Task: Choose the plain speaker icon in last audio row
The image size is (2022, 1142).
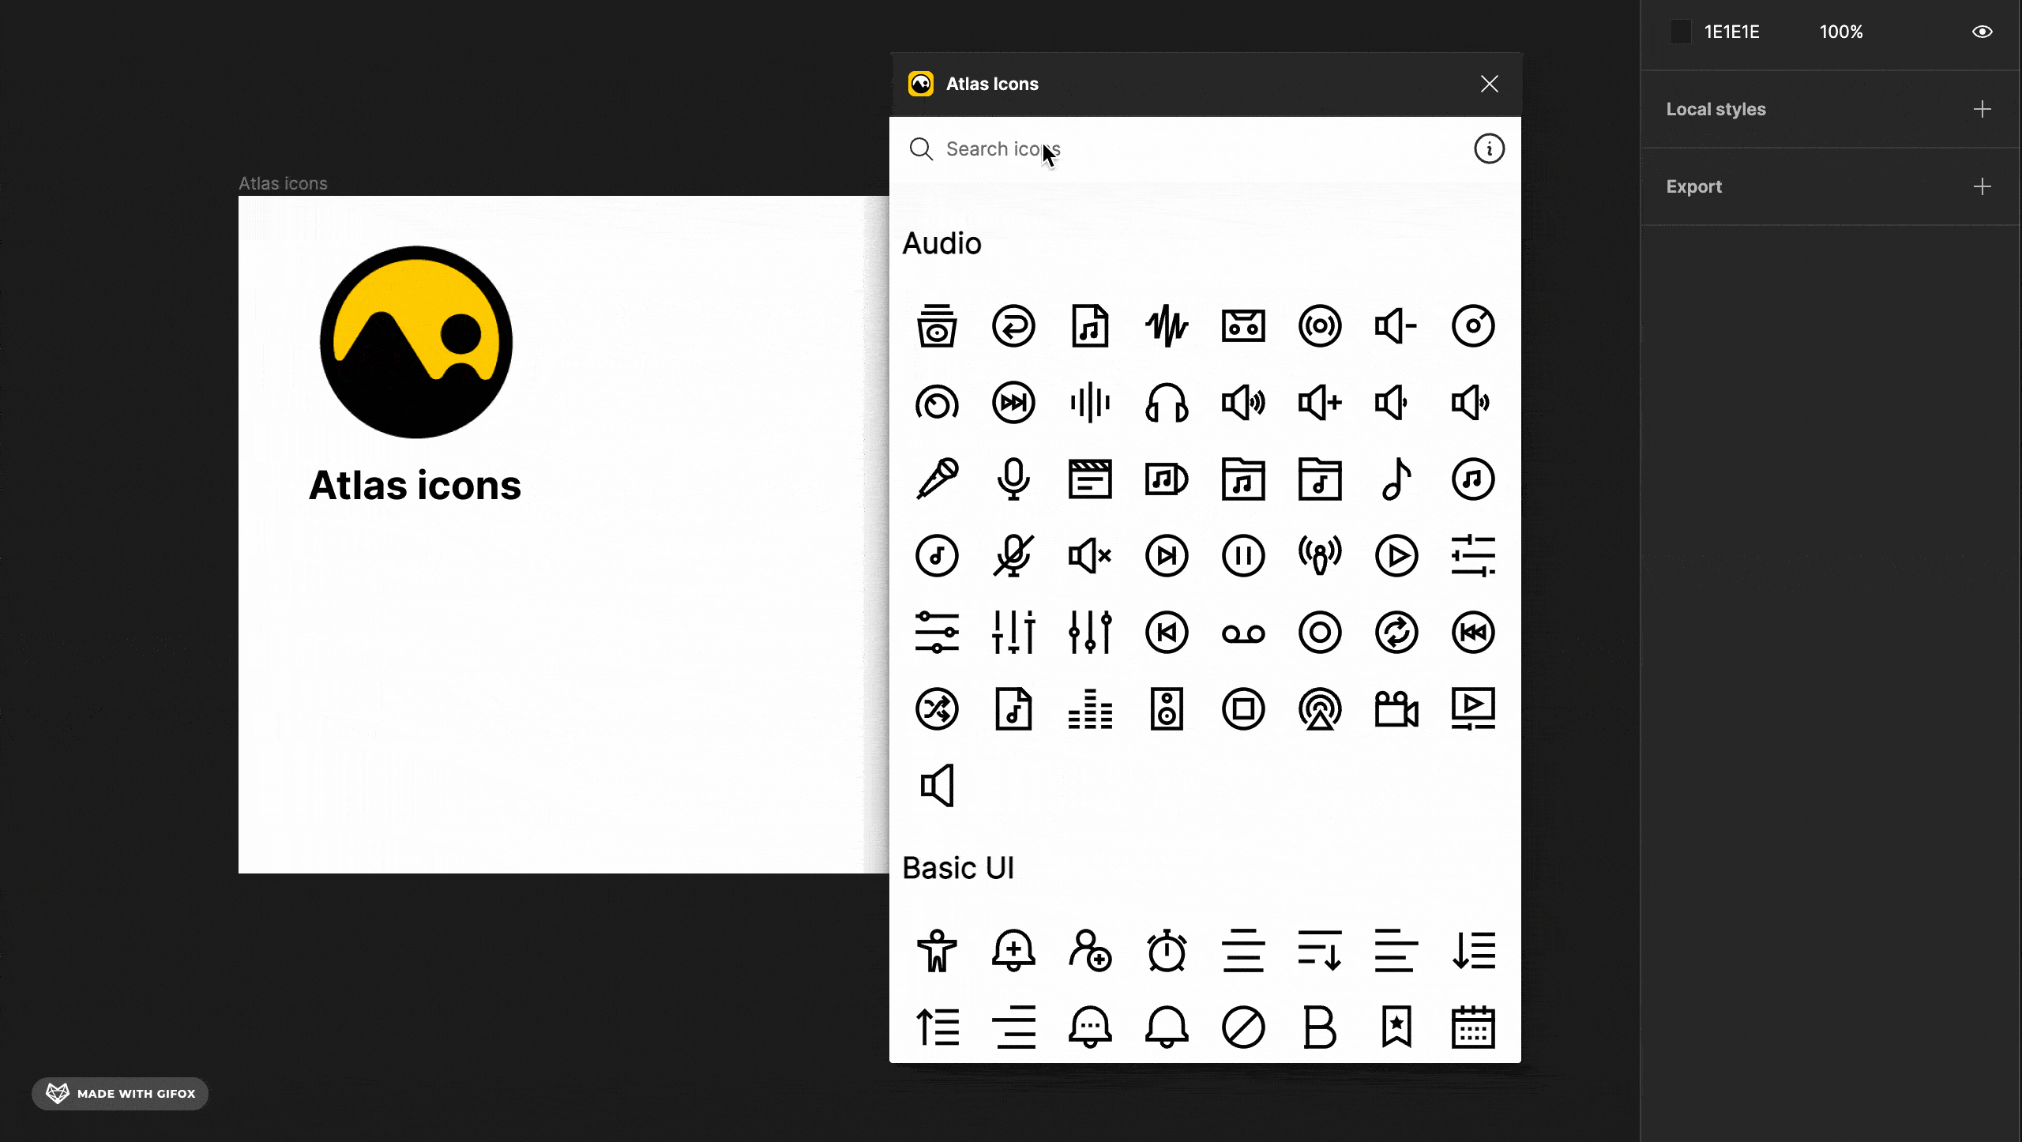Action: pyautogui.click(x=937, y=786)
